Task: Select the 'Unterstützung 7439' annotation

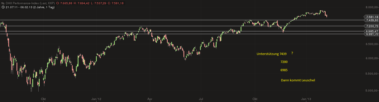Action: coord(272,54)
